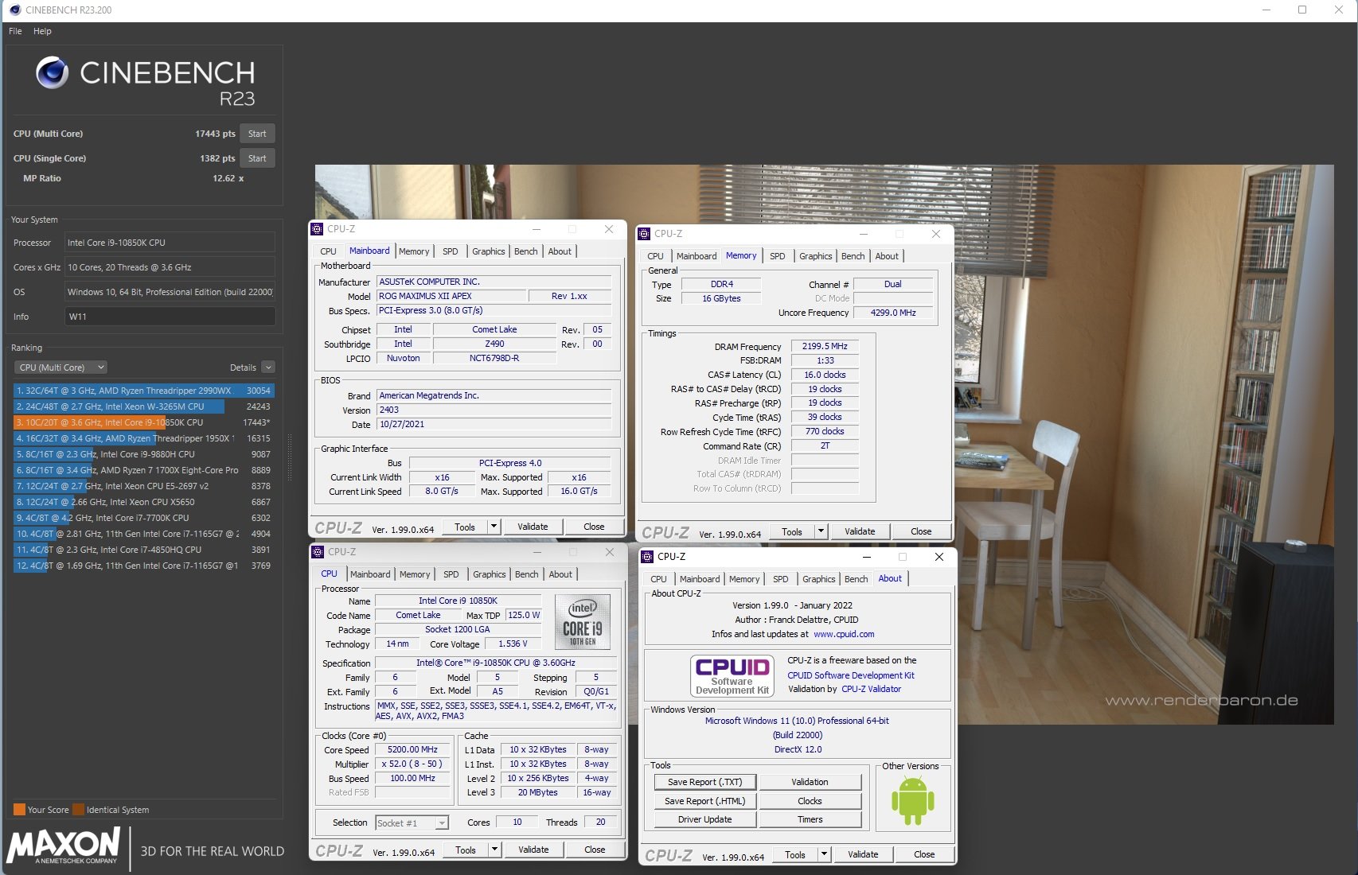Select the Core i9-9880H ranking row
The width and height of the screenshot is (1358, 875).
coord(143,454)
